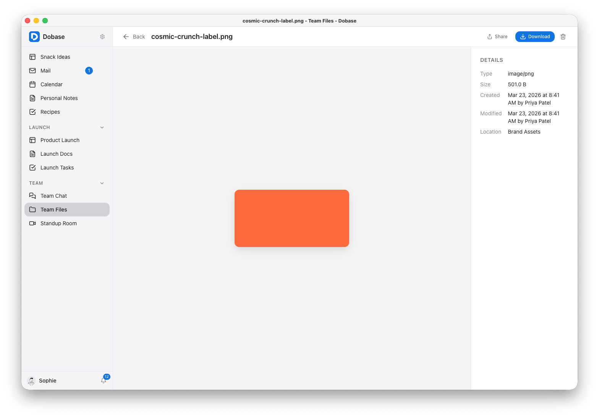Click the Back button
The width and height of the screenshot is (599, 418).
tap(134, 37)
